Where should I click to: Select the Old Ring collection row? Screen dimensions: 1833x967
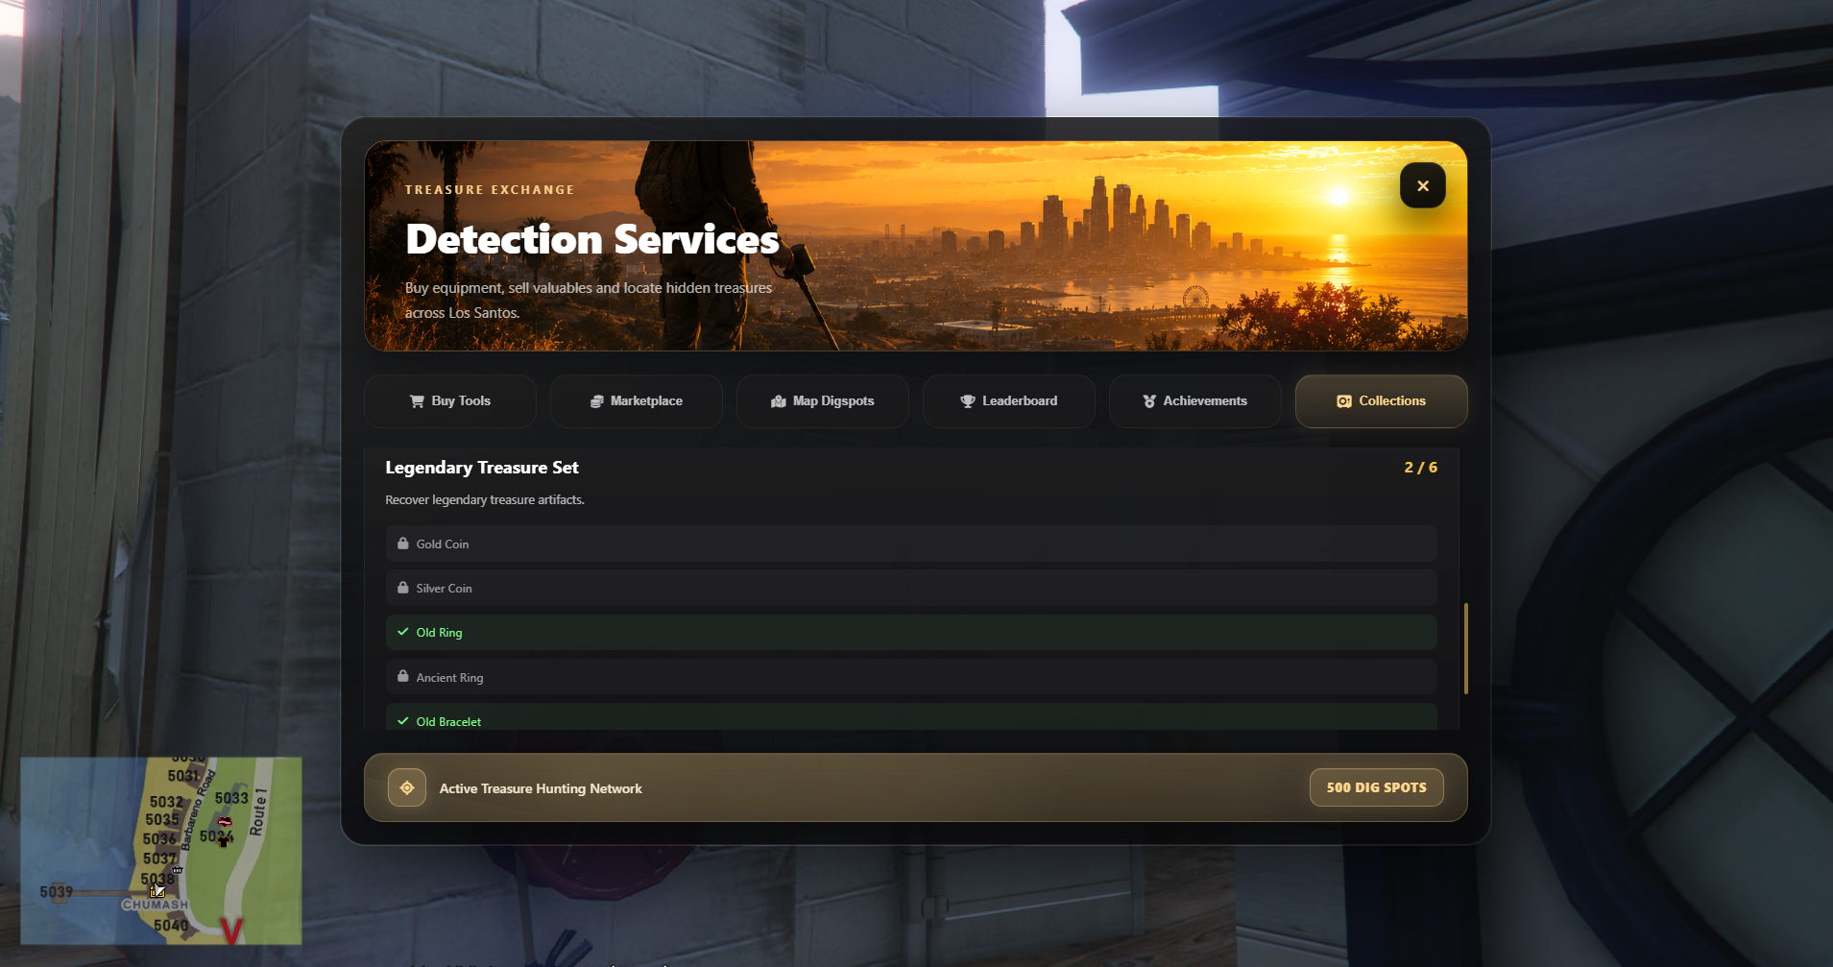(x=911, y=632)
